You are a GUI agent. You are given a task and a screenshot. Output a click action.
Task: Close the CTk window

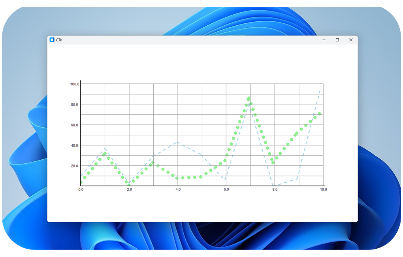pyautogui.click(x=351, y=40)
